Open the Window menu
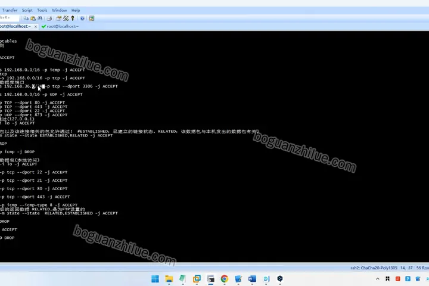The height and width of the screenshot is (286, 429). click(x=59, y=10)
